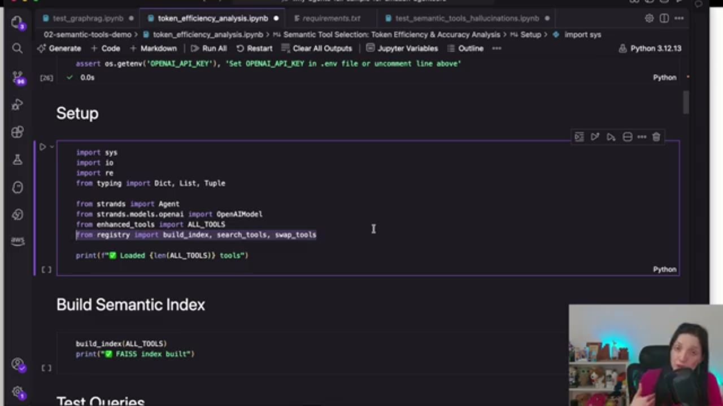The image size is (723, 406).
Task: Add a new Code cell
Action: [106, 48]
